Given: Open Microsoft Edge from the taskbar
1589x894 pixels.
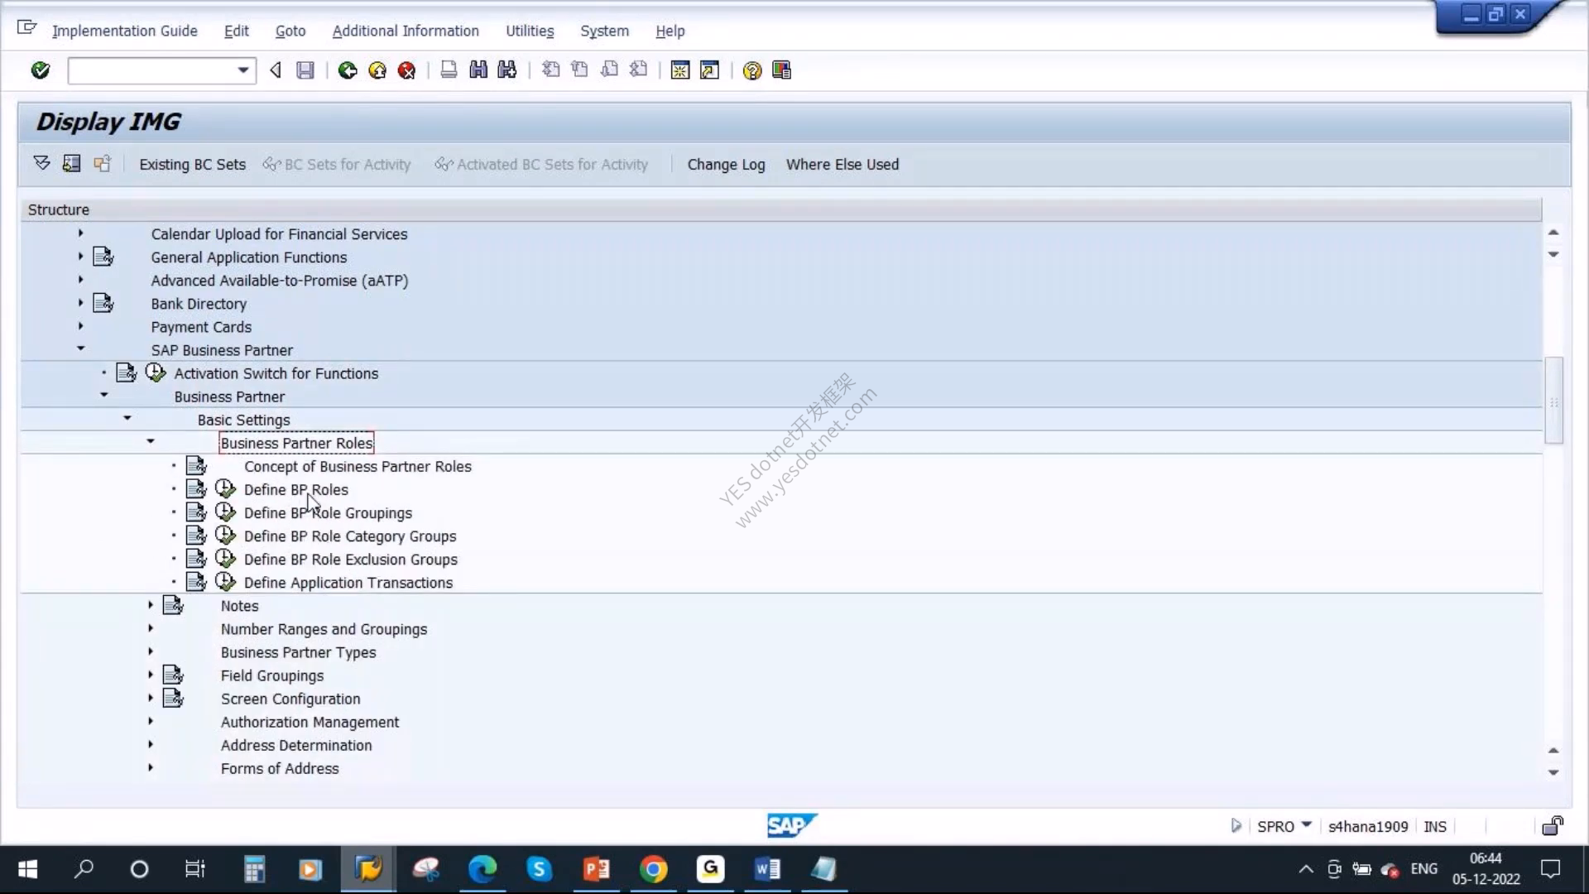Looking at the screenshot, I should point(482,869).
